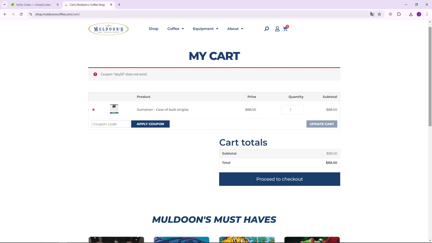This screenshot has height=243, width=432.
Task: Close the Cart Muldoon's Coffee Shop tab
Action: (x=111, y=5)
